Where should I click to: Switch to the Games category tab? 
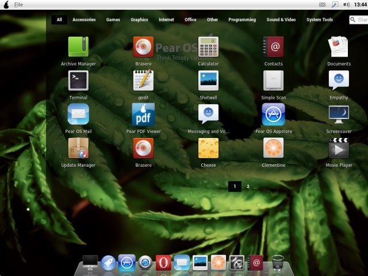(113, 20)
